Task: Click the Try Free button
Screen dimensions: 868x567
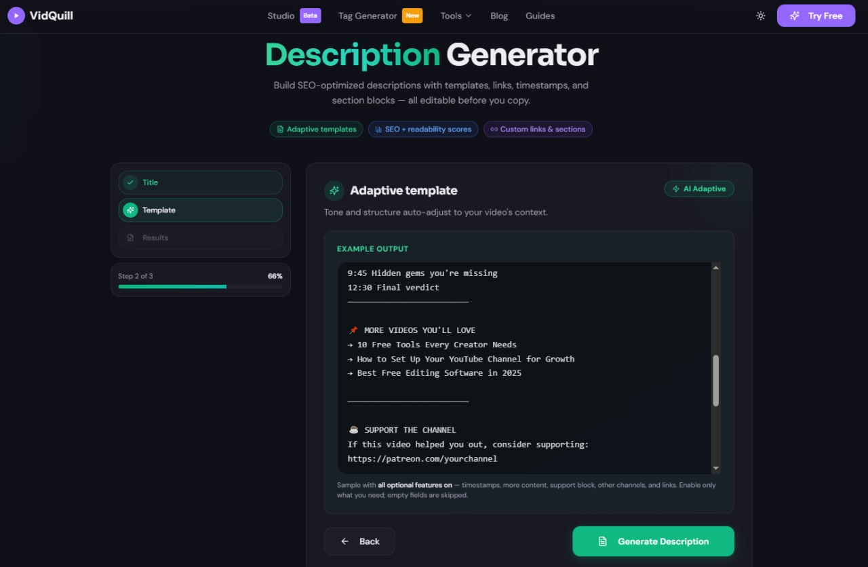Action: click(816, 16)
